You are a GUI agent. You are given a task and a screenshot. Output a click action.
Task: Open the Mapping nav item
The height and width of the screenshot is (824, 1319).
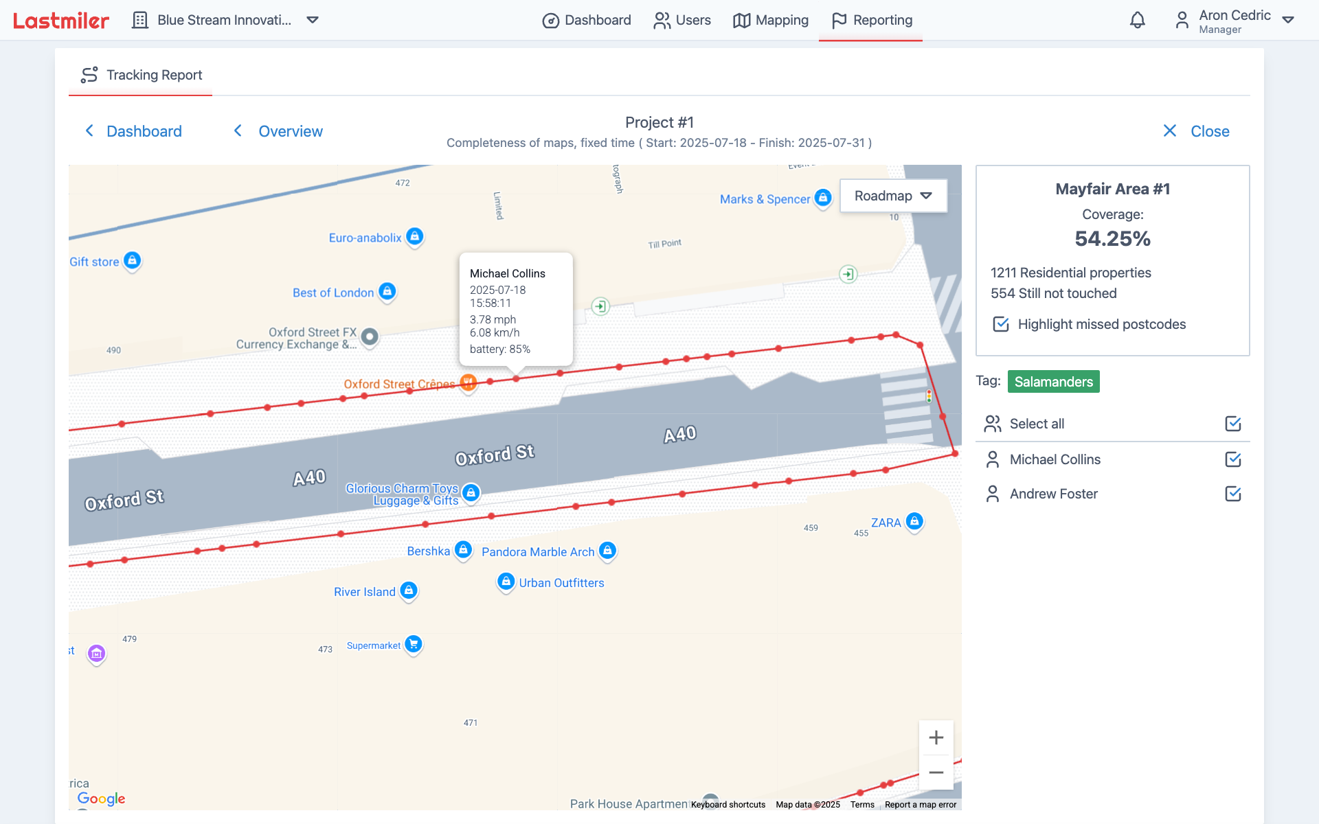[771, 20]
